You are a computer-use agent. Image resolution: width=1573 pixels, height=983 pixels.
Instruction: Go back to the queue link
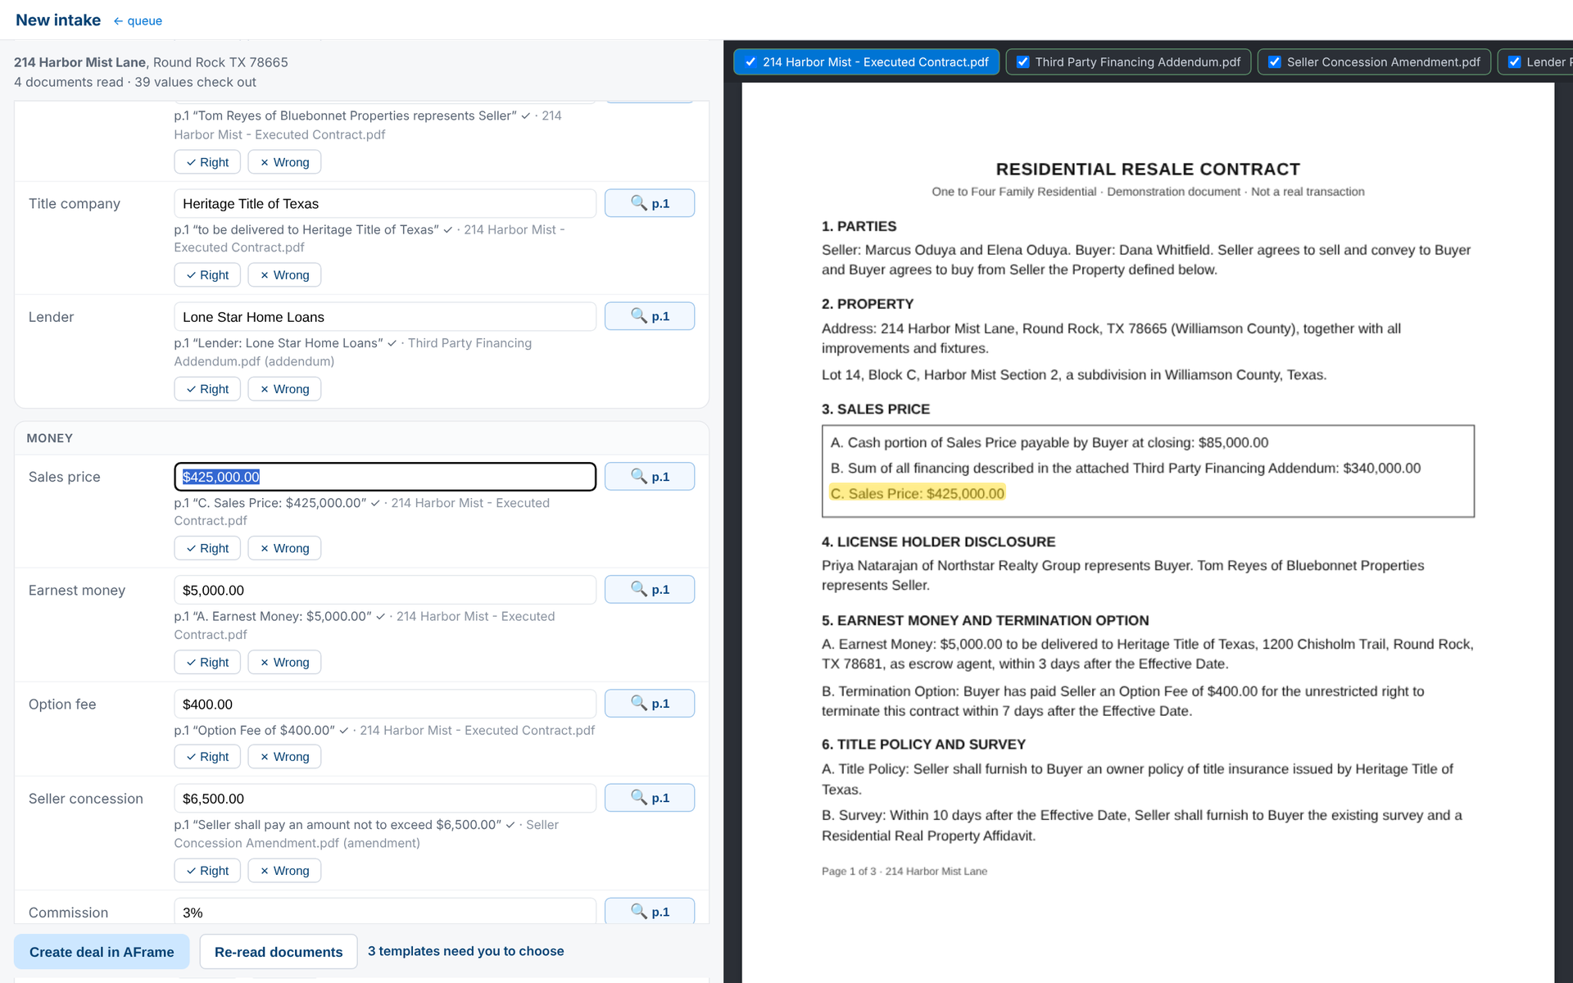138,21
